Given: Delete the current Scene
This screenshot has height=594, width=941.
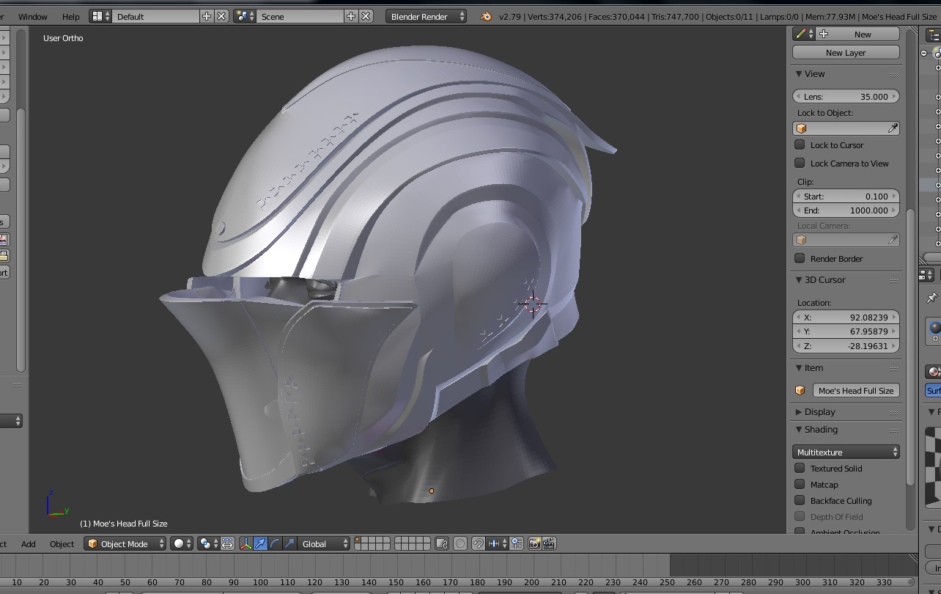Looking at the screenshot, I should pos(366,16).
